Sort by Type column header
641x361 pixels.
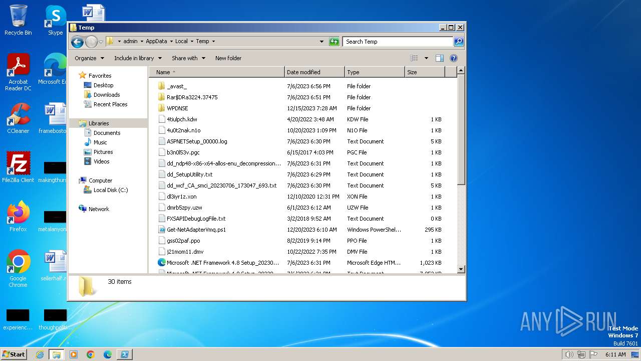coord(375,72)
